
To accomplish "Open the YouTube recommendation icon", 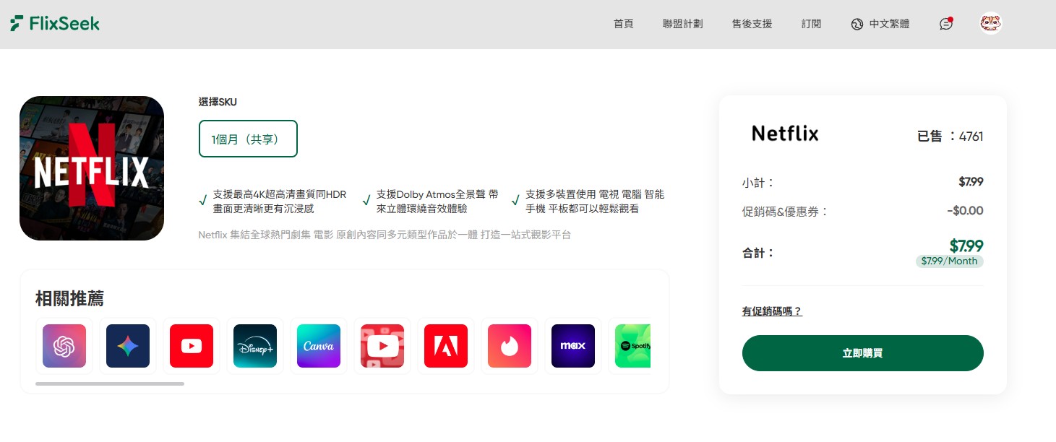I will [x=192, y=346].
